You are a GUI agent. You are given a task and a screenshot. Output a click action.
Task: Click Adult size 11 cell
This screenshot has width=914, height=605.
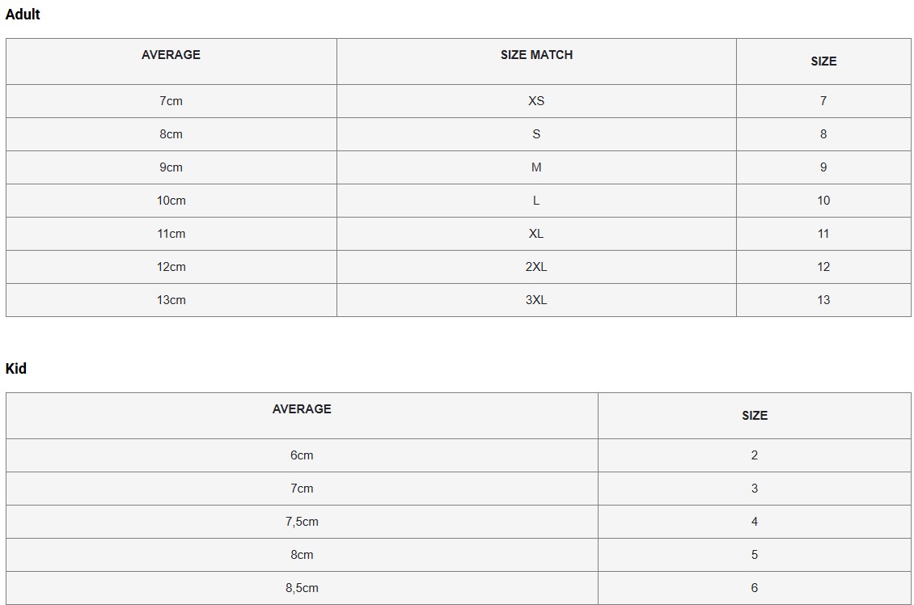(x=823, y=234)
